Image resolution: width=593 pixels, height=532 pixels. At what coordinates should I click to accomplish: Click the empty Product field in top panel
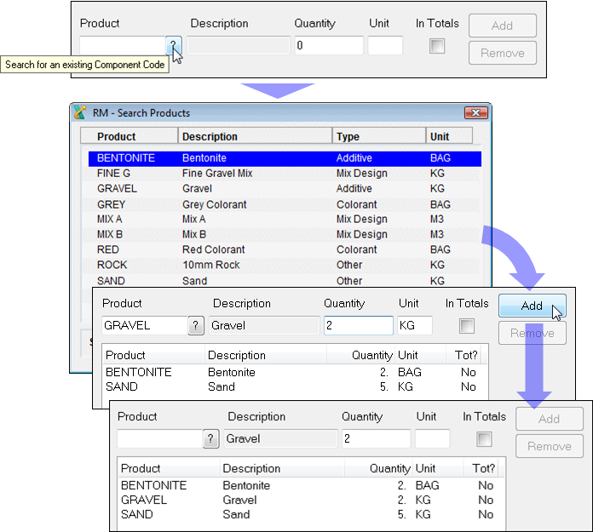coord(123,46)
